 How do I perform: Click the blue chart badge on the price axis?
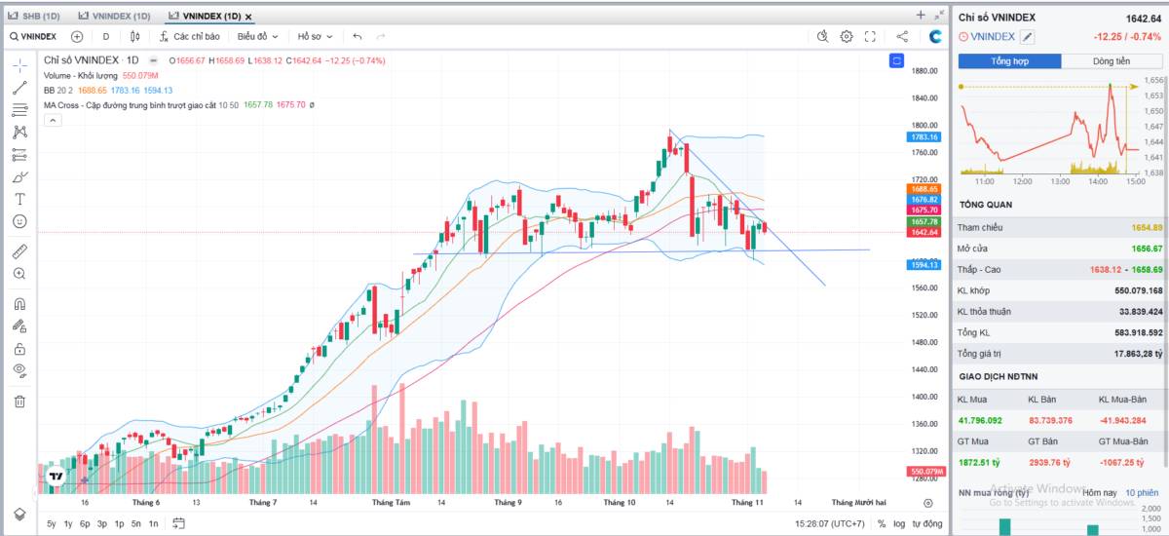pyautogui.click(x=896, y=60)
